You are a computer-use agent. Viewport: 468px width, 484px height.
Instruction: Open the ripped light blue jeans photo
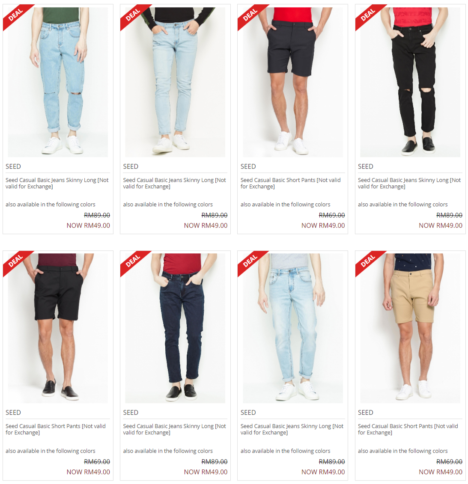pyautogui.click(x=58, y=82)
